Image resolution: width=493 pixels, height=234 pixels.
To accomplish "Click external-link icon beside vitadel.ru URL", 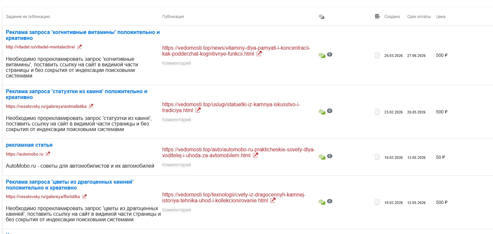I will point(79,47).
